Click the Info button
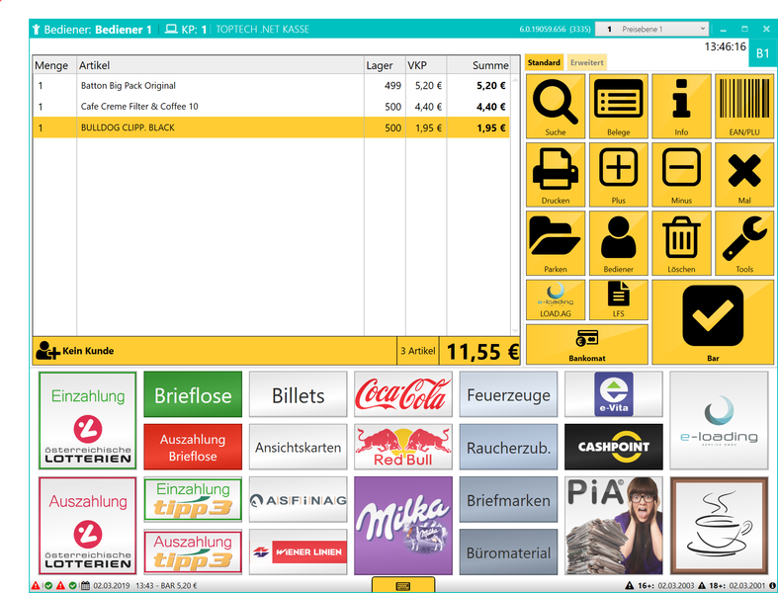This screenshot has height=593, width=778. pos(681,106)
